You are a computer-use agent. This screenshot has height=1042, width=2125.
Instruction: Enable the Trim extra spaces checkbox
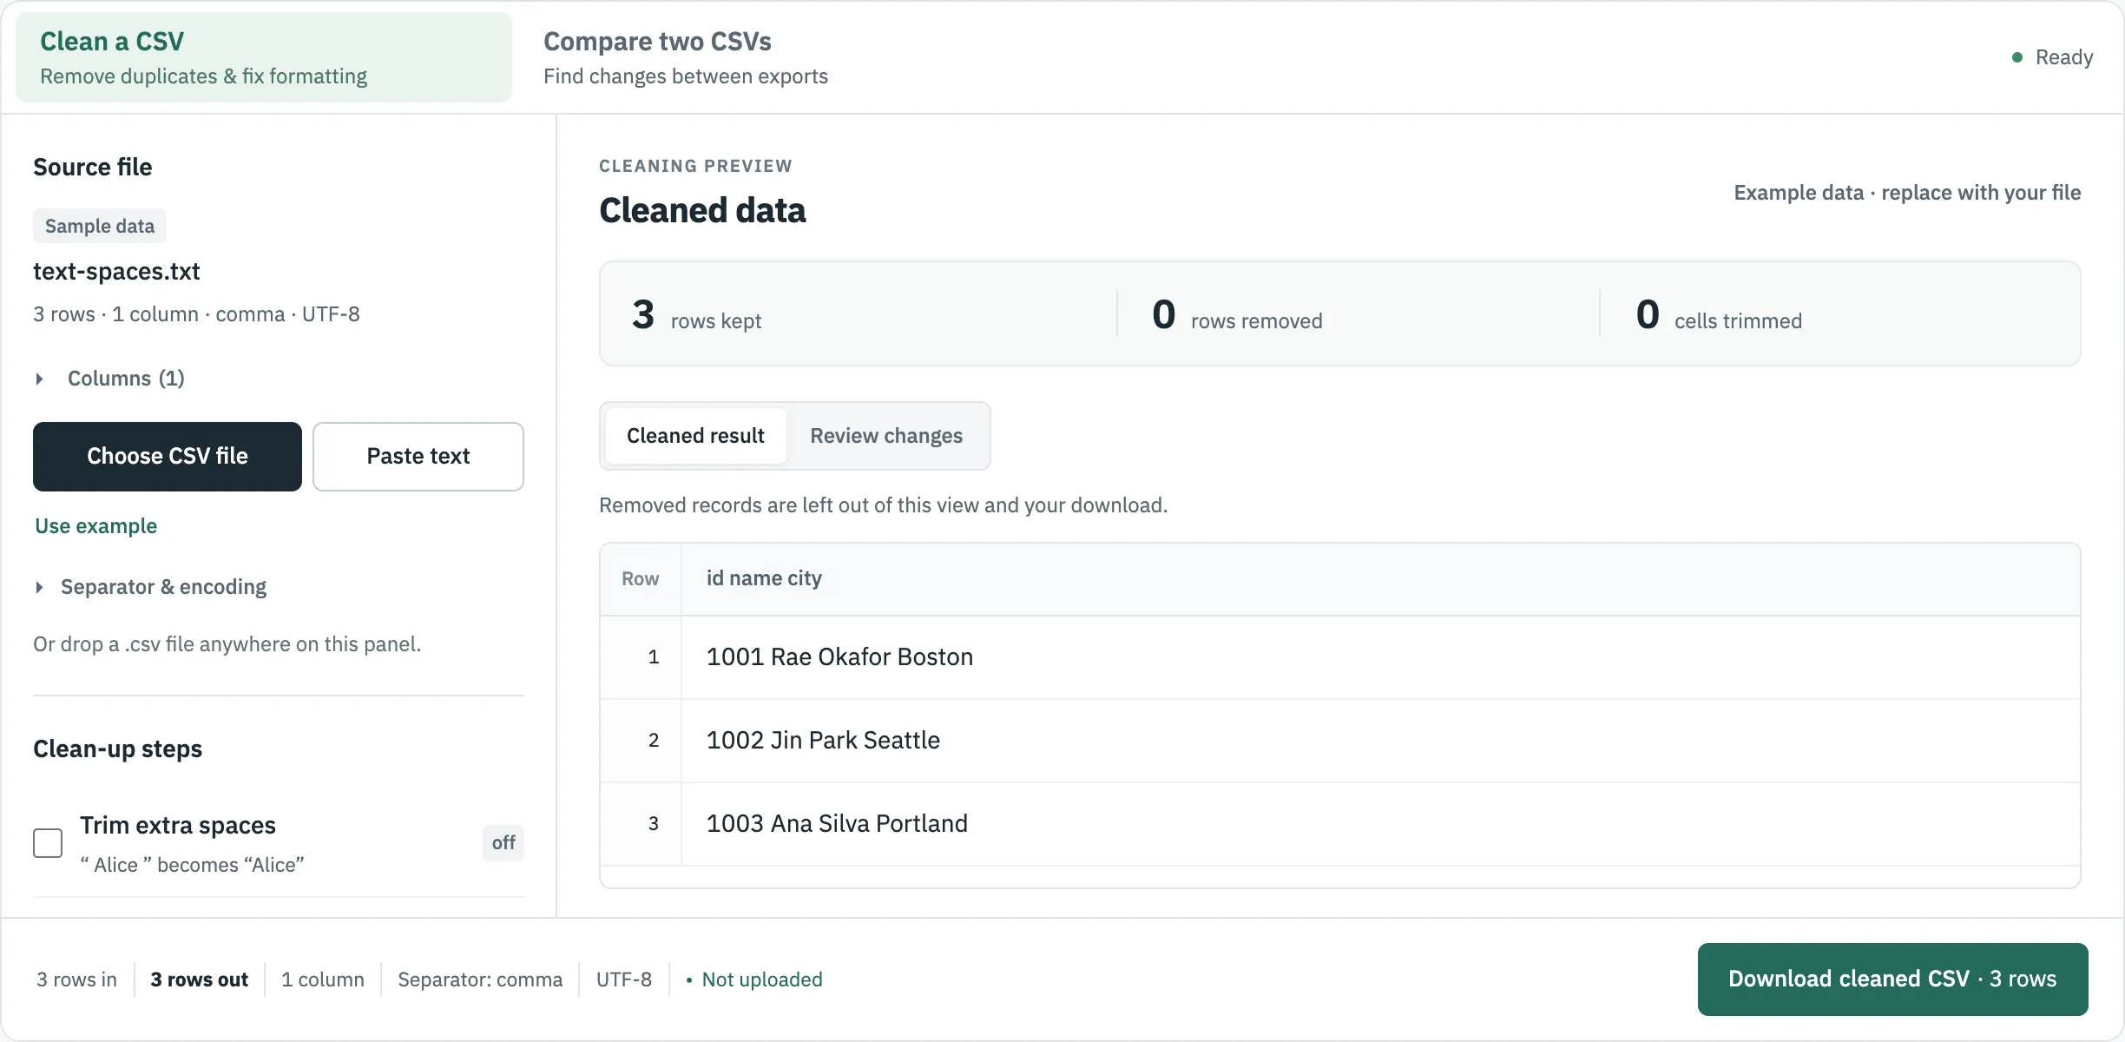(x=48, y=842)
